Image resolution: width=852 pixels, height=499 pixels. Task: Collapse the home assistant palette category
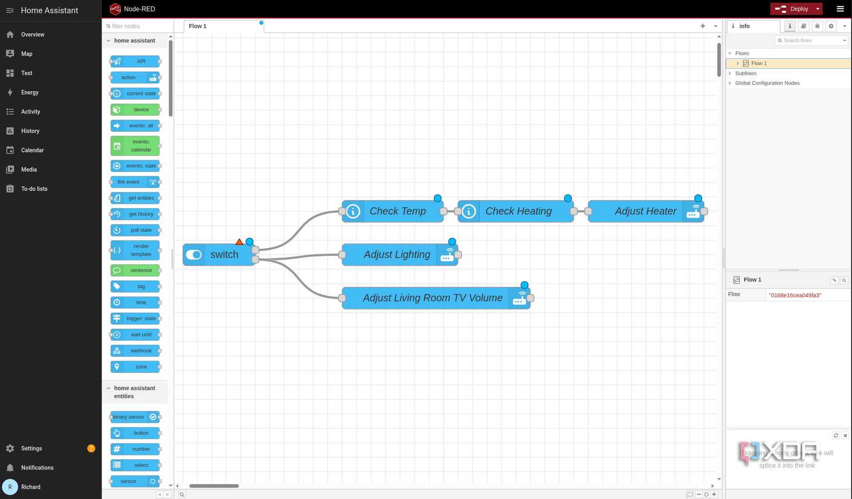click(x=108, y=41)
